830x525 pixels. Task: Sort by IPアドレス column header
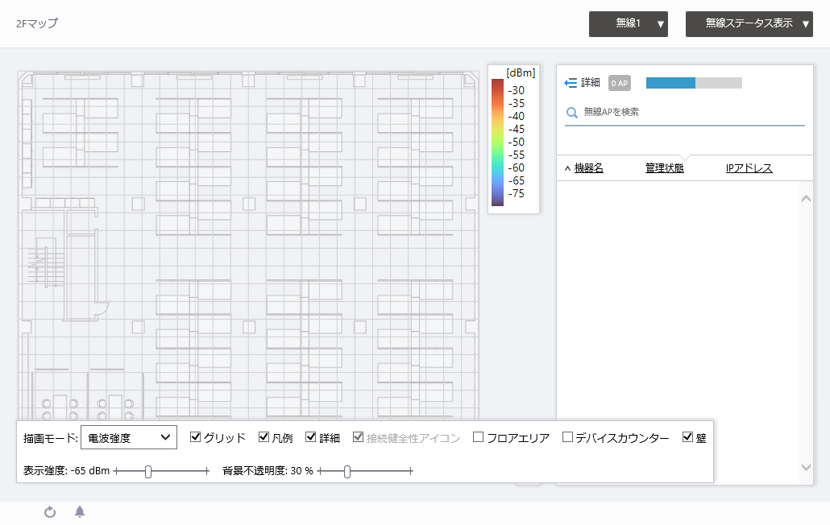point(749,168)
